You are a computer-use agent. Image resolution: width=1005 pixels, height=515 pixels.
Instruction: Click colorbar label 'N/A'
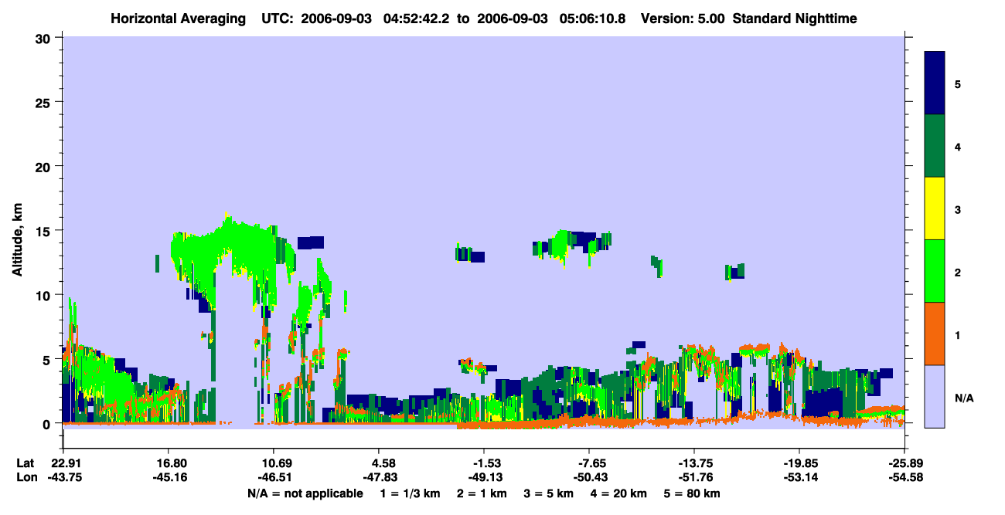963,398
